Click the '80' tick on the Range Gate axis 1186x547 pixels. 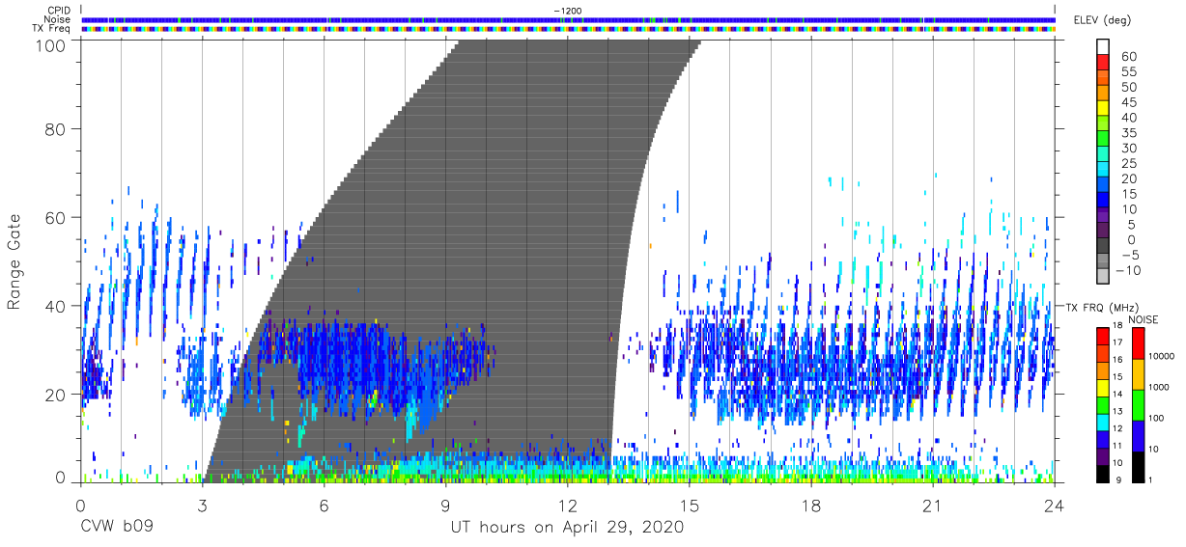point(57,127)
